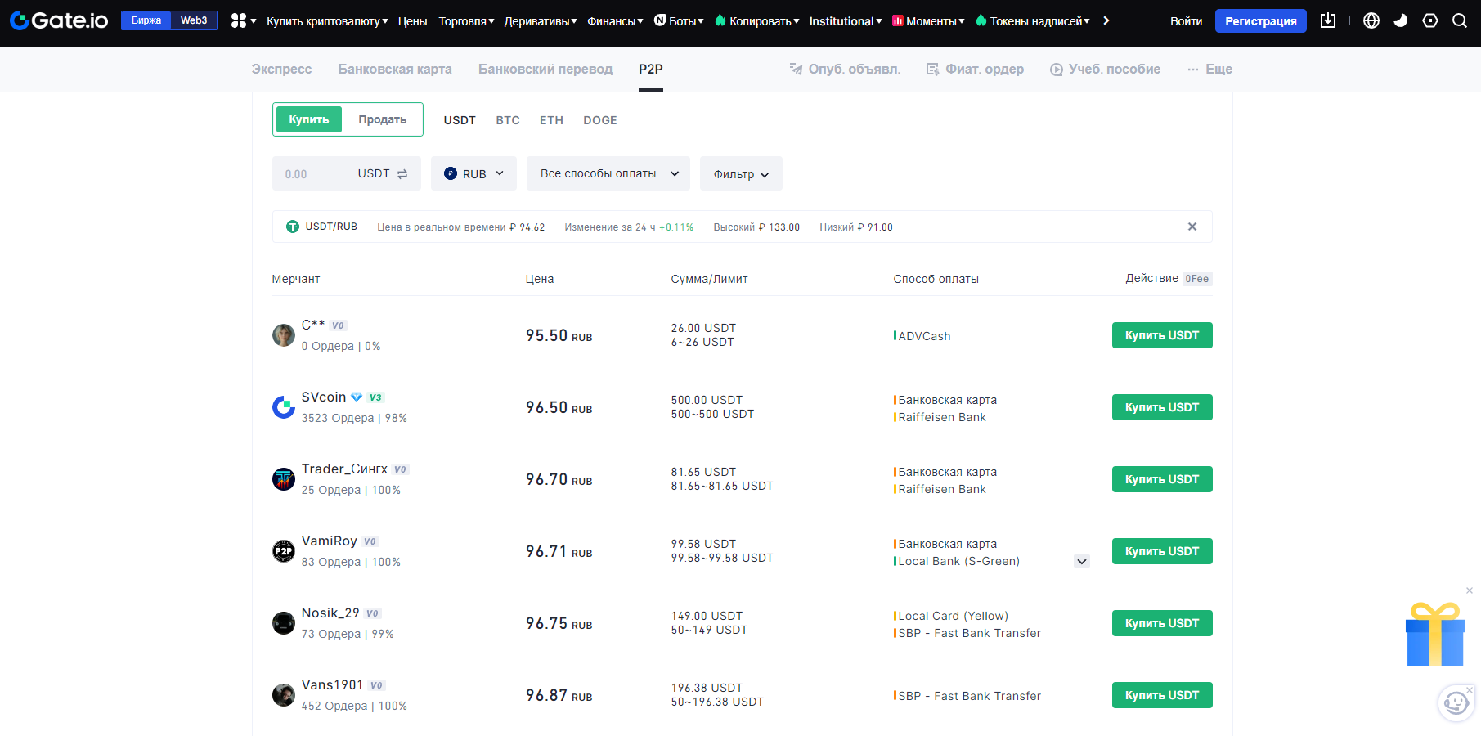Click the gift box promotion icon
The width and height of the screenshot is (1481, 736).
click(1435, 635)
